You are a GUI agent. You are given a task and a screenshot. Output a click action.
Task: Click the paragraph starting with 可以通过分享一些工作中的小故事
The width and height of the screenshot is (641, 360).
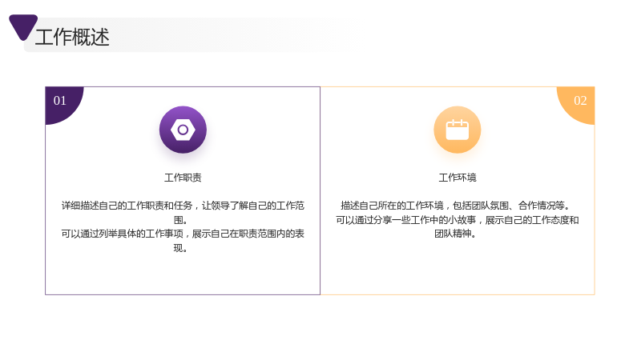point(457,226)
